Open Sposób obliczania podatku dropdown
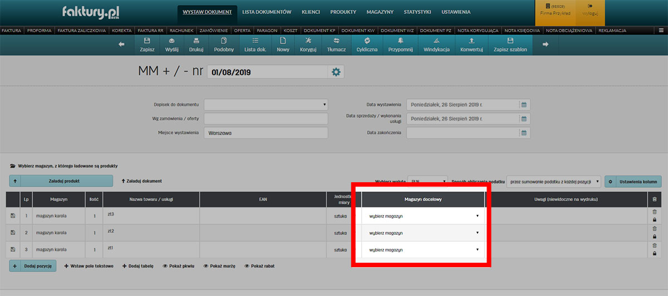The image size is (668, 296). pyautogui.click(x=554, y=181)
